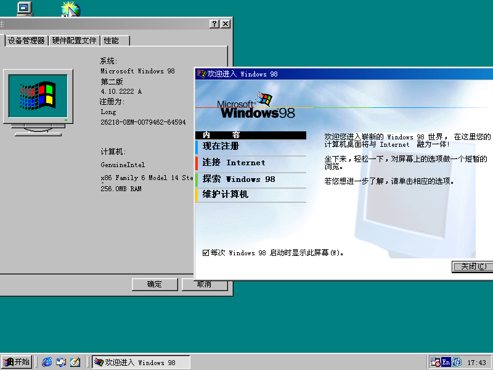Click the '内 容' header in the welcome window
Viewport: 493px width, 370px height.
click(x=251, y=135)
